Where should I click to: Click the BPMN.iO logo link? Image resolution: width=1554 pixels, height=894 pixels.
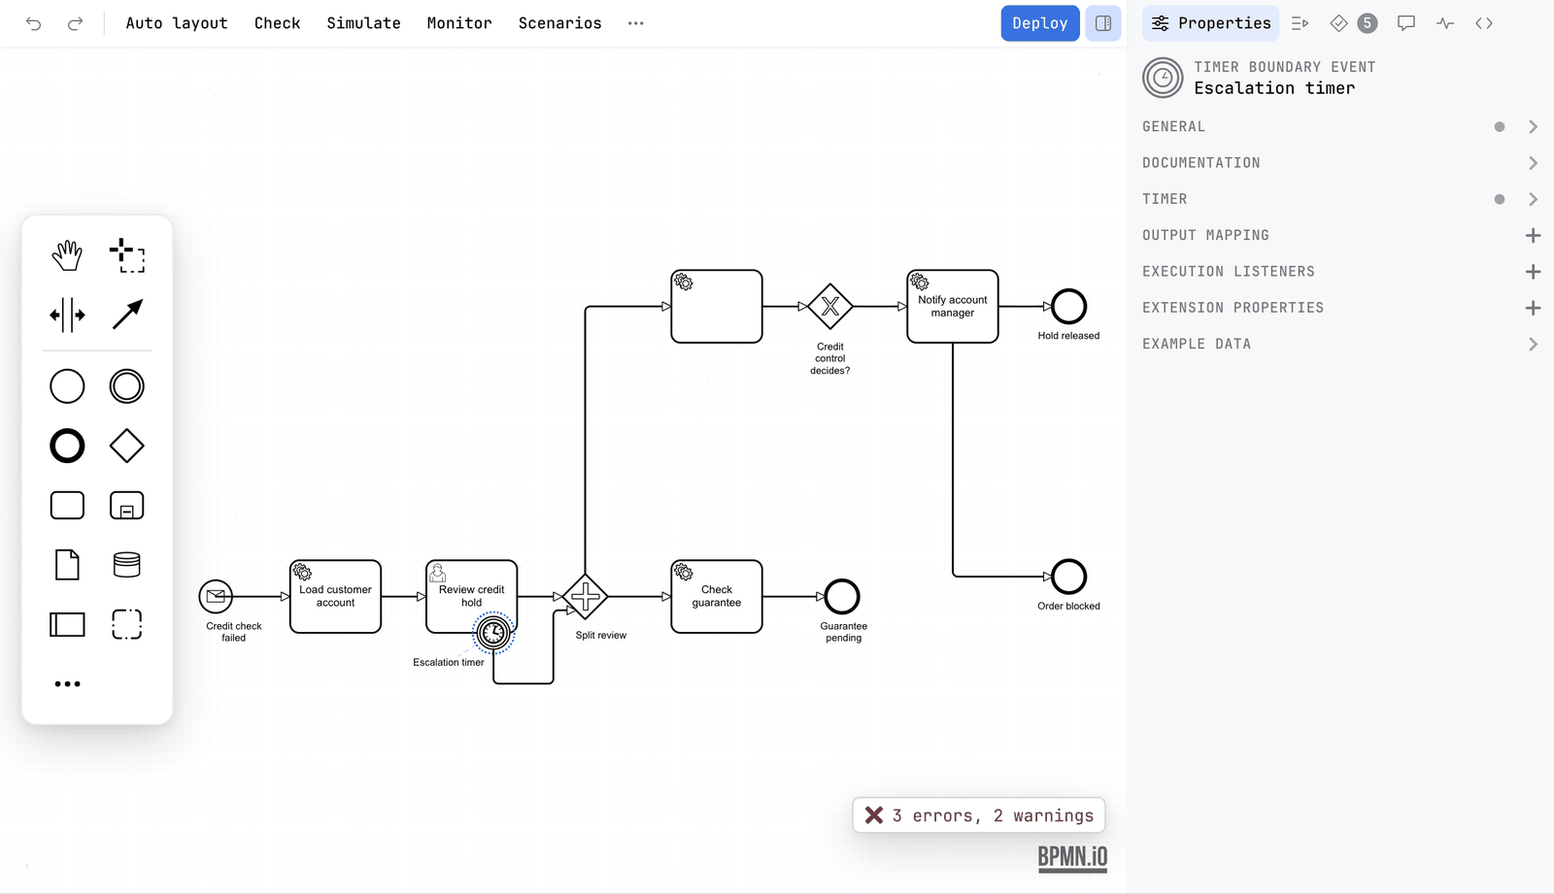pos(1072,858)
